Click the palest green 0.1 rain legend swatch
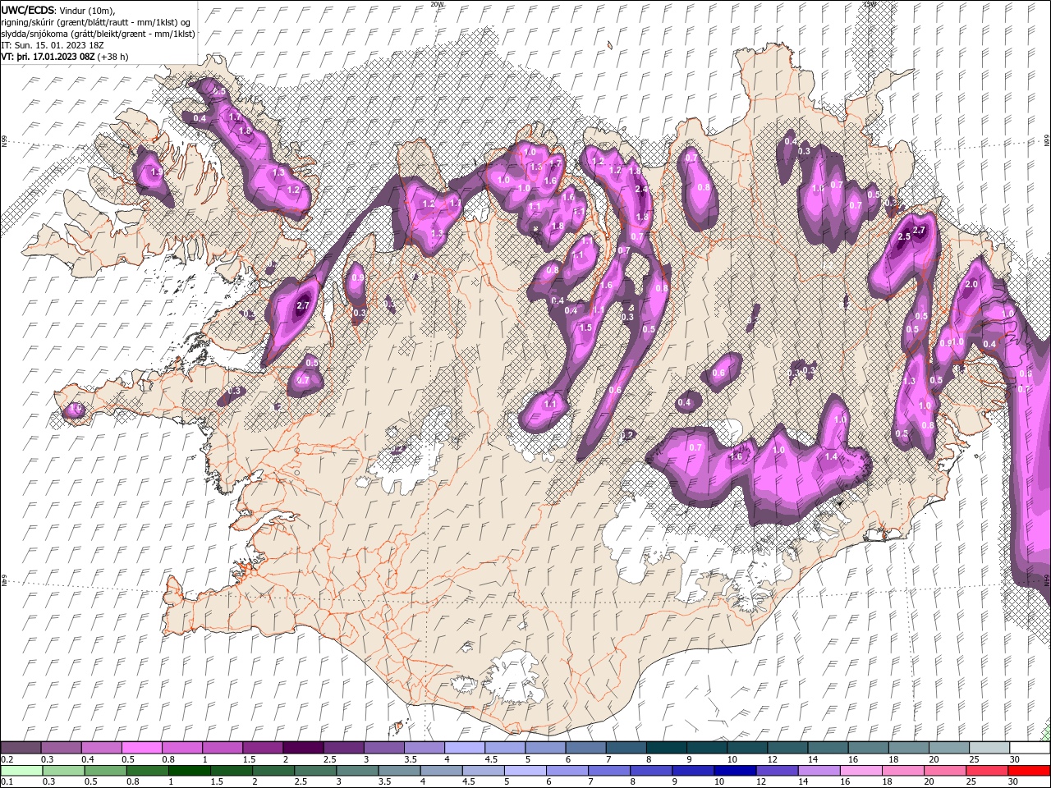 [x=21, y=771]
